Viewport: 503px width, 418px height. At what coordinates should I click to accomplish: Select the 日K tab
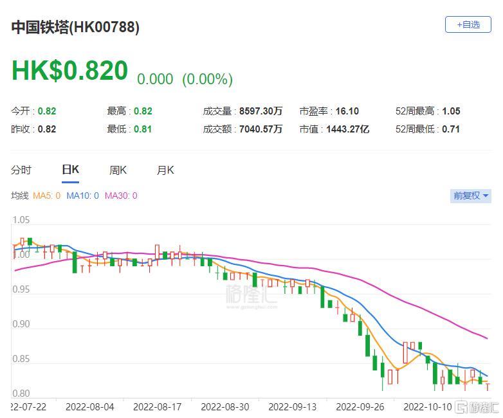click(x=70, y=170)
